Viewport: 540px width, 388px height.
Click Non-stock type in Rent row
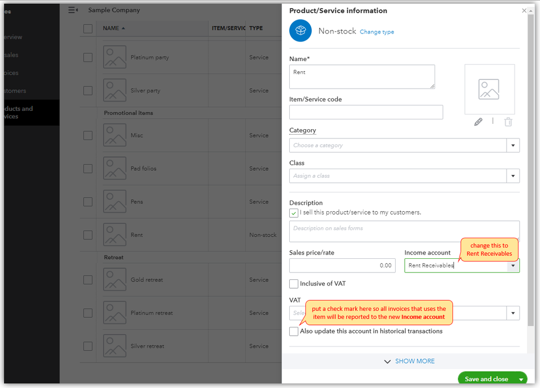[263, 235]
